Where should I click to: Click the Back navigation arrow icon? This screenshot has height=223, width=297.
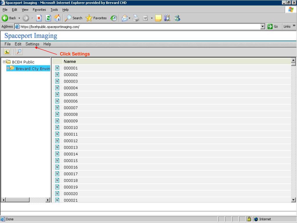click(5, 18)
